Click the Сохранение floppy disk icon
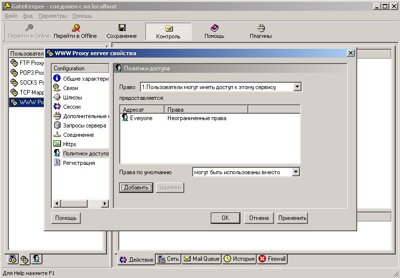This screenshot has width=400, height=278. (122, 28)
